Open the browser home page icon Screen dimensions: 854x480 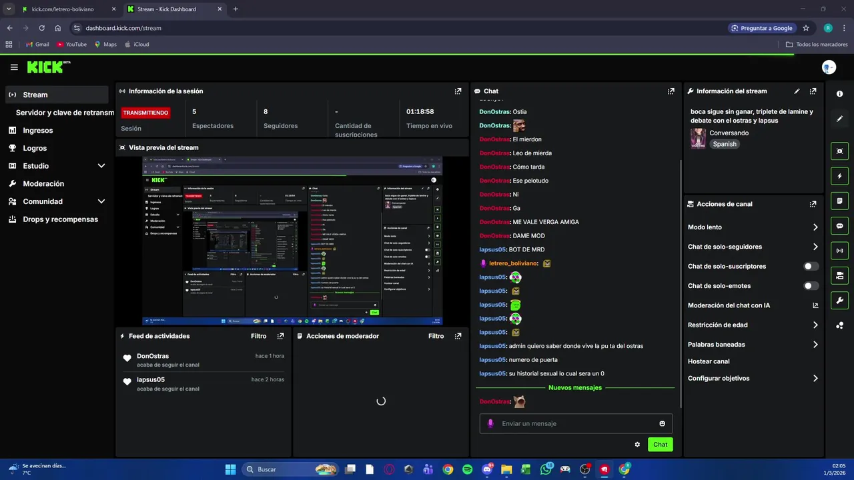(58, 28)
